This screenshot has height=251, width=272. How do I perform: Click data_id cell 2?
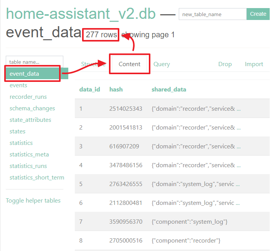[81, 127]
